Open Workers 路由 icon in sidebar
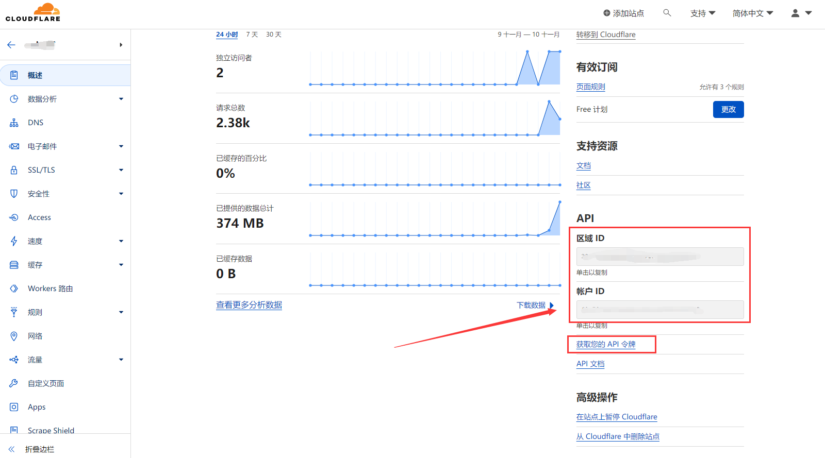 (14, 289)
